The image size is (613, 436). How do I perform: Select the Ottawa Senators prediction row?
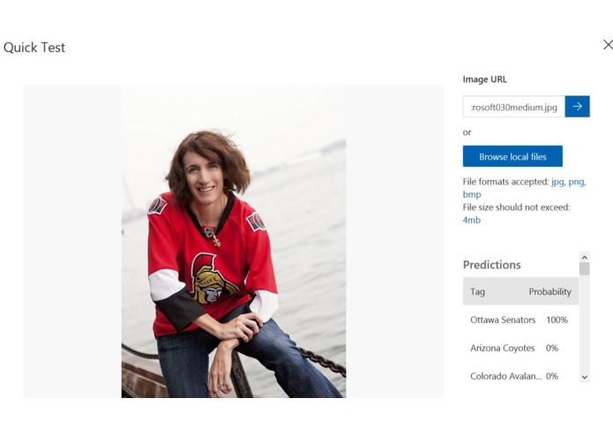click(520, 319)
